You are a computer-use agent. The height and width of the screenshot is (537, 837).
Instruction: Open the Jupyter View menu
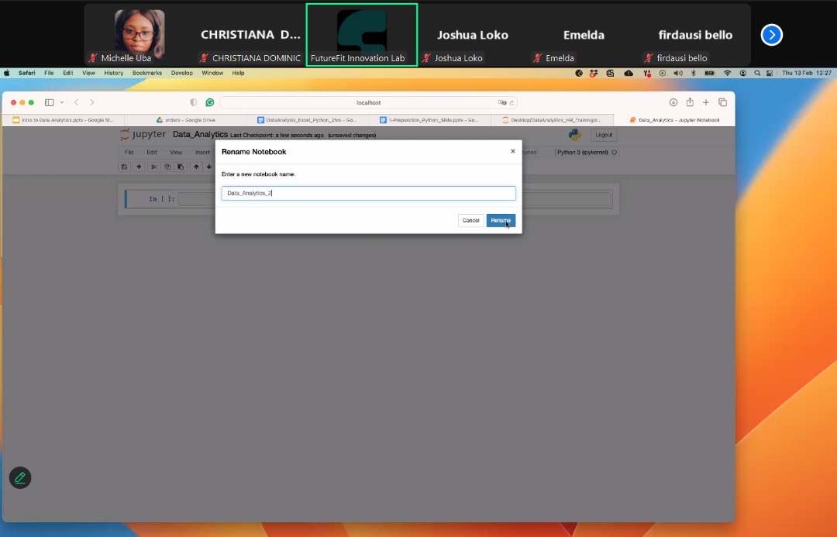coord(176,153)
